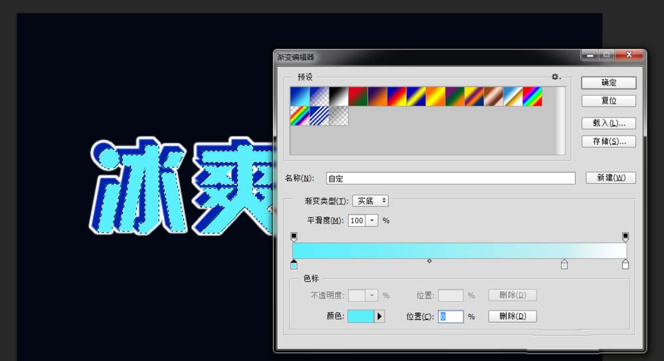Choose the yellow-violet-orange-blue striped preset
The image size is (664, 361).
pos(474,96)
